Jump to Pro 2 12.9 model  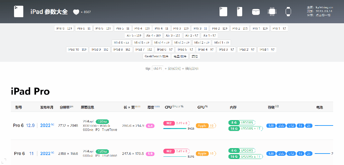point(220,28)
